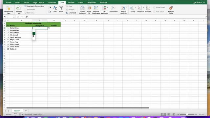Click the select all corner triangle
This screenshot has width=210, height=118.
[5, 20]
